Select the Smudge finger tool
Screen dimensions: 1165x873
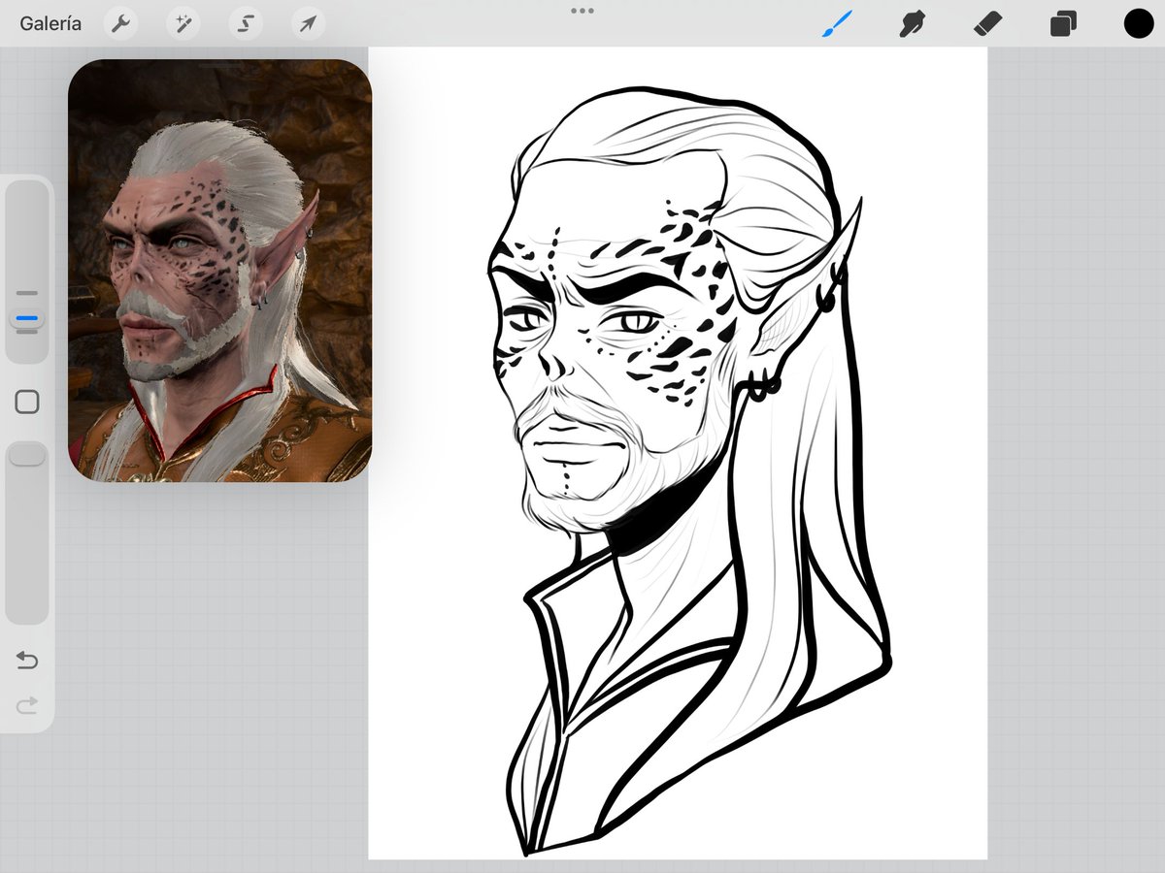coord(912,23)
